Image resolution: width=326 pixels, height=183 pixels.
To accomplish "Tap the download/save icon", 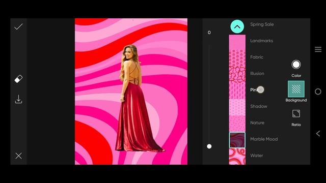I will [x=18, y=100].
